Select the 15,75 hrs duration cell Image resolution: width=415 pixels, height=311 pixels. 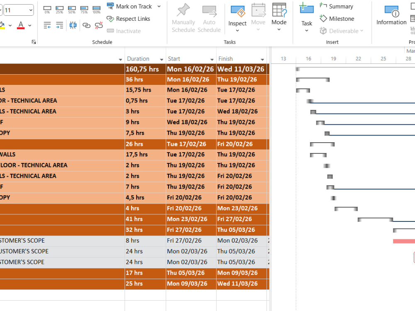tap(145, 90)
